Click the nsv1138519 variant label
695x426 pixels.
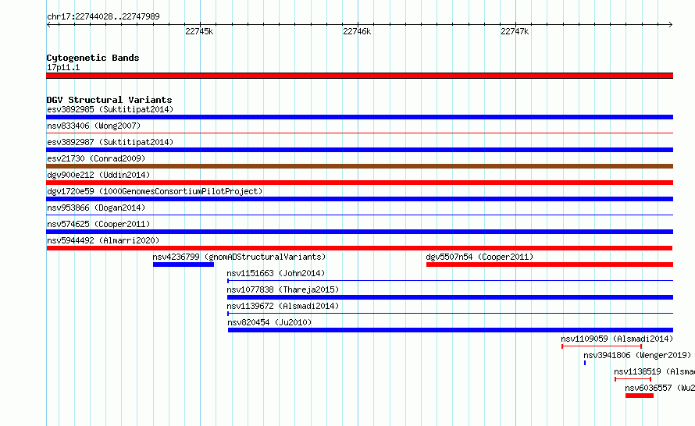coord(654,371)
